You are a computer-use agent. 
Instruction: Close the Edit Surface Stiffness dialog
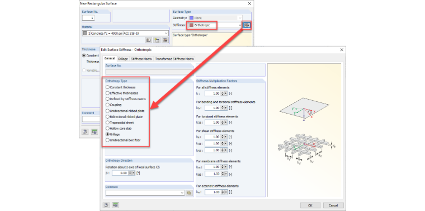(x=342, y=50)
